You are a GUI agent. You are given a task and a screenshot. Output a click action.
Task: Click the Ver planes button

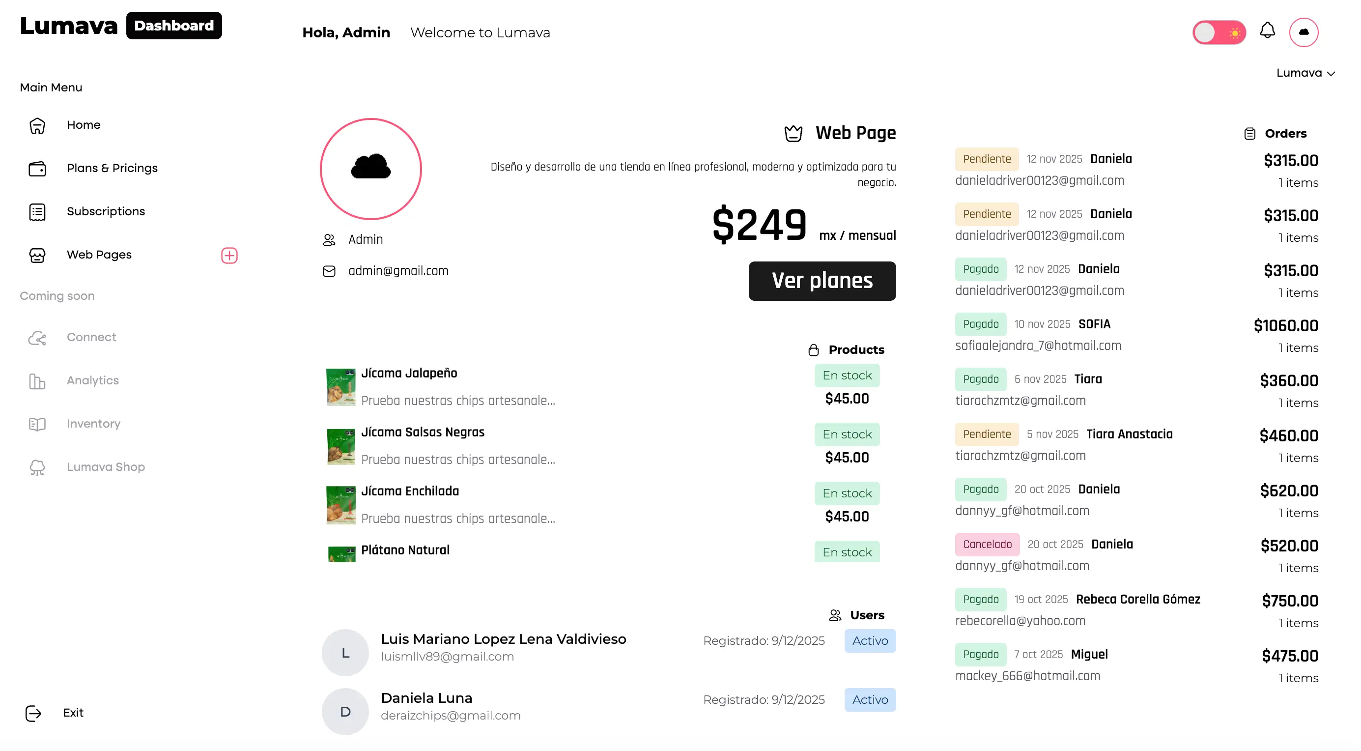point(822,281)
